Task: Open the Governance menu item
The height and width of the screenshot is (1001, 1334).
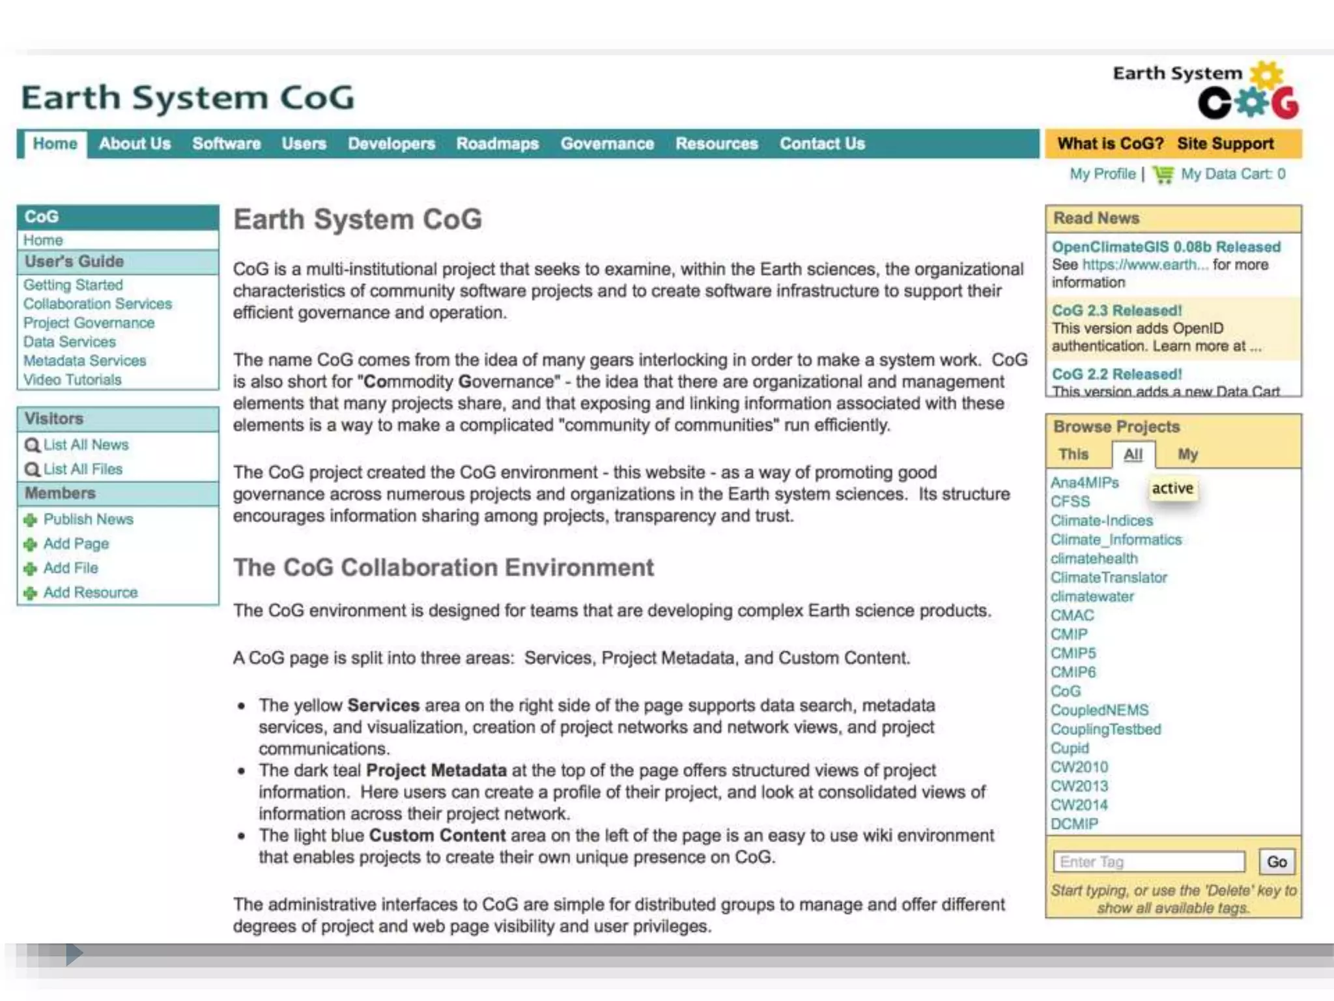Action: tap(607, 144)
